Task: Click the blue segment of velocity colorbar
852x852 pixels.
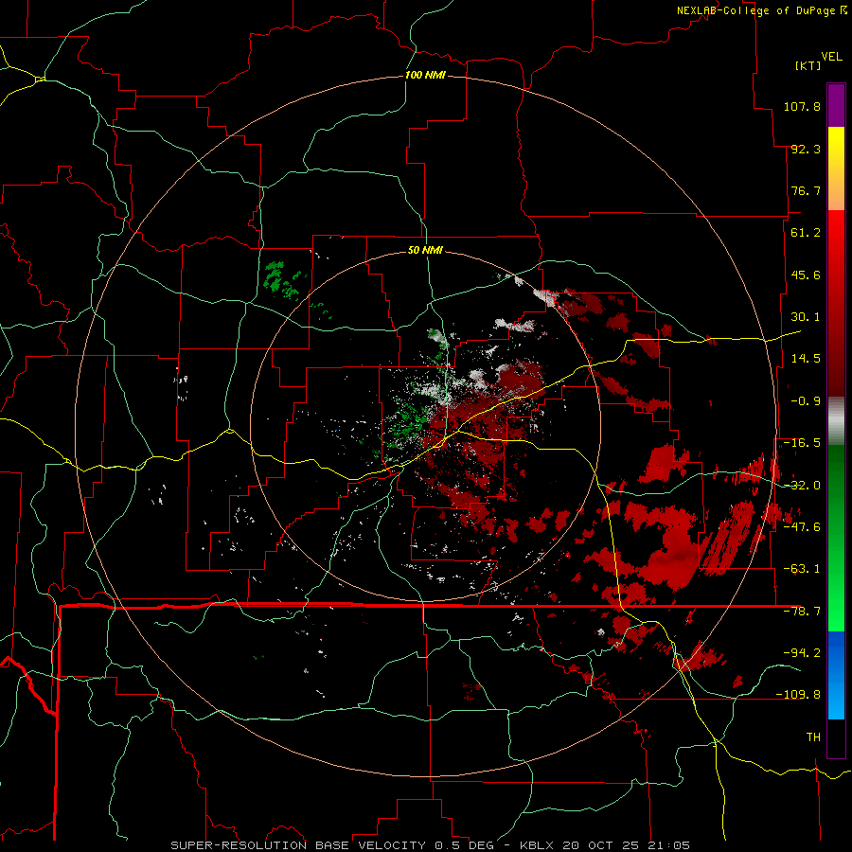Action: click(836, 675)
